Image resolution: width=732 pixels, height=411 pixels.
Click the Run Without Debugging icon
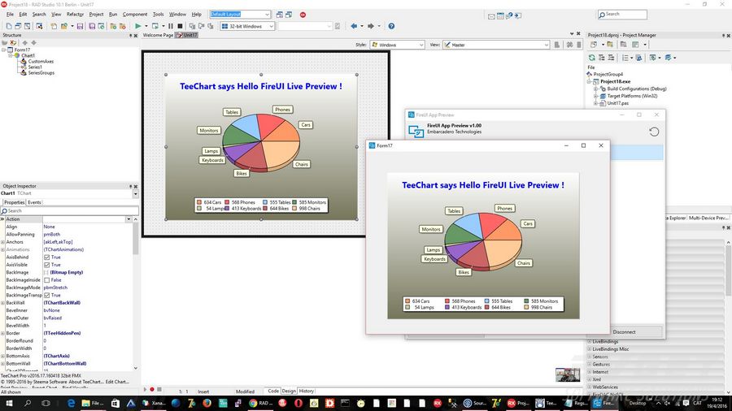pyautogui.click(x=155, y=26)
